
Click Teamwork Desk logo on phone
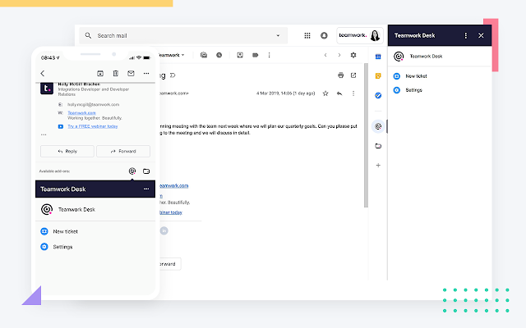47,210
